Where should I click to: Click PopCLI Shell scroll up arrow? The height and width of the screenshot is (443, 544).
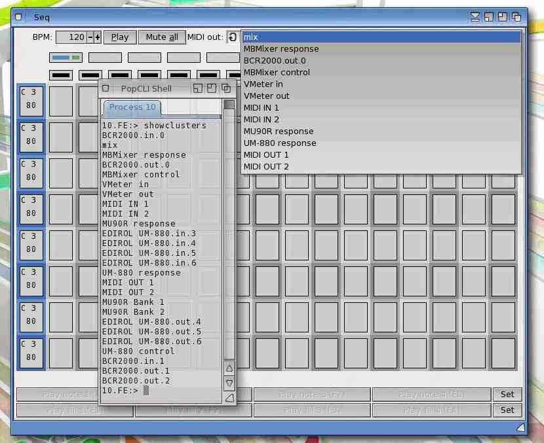click(229, 368)
